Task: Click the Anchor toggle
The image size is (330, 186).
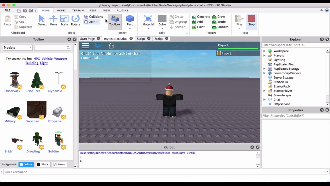Action: click(177, 27)
